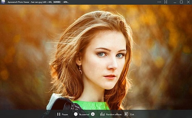Toggle fullscreen view icon in title bar
The width and height of the screenshot is (192, 118).
pos(166,2)
